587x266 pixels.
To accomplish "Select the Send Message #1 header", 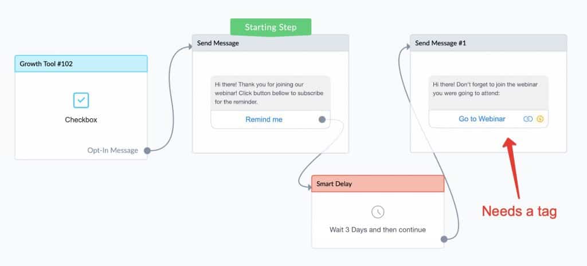I will coord(488,43).
